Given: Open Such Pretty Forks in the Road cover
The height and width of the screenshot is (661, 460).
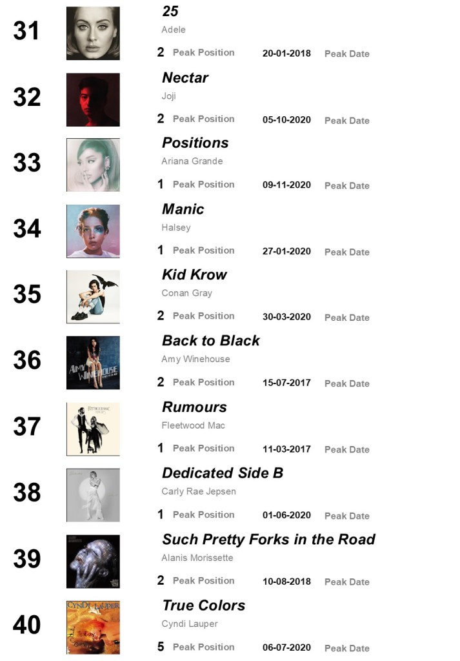Looking at the screenshot, I should 93,561.
